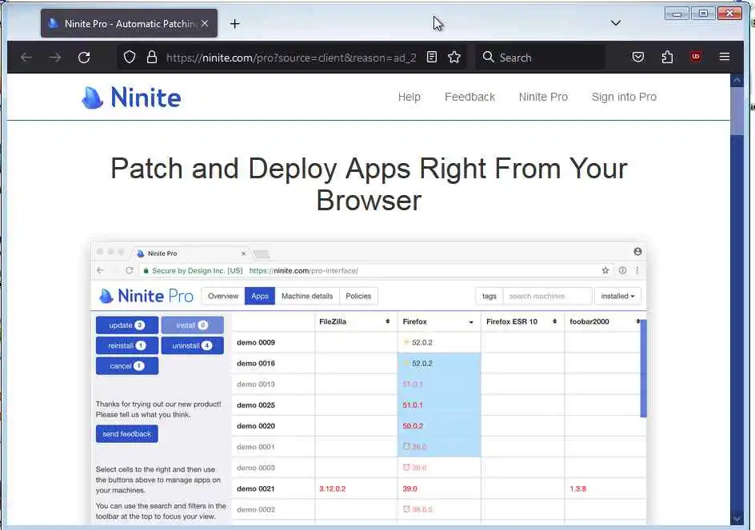The image size is (755, 530).
Task: Click the reinstall button
Action: coord(127,345)
